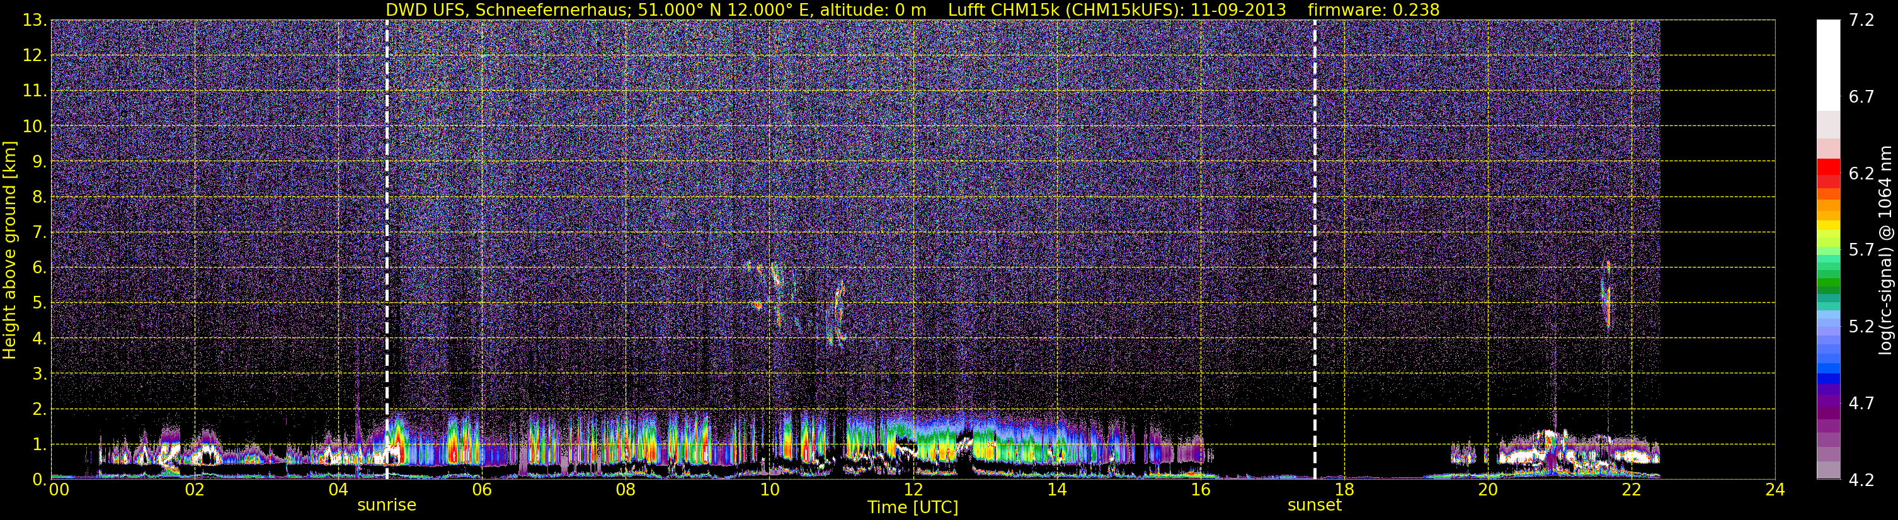1898x520 pixels.
Task: Pick the white segment atop the colorbar
Action: (1828, 65)
